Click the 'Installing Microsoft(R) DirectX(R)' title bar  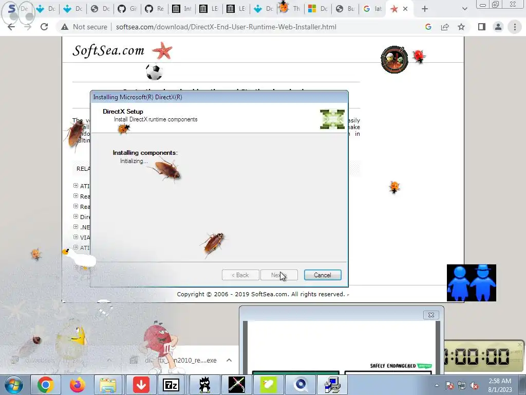(x=219, y=97)
